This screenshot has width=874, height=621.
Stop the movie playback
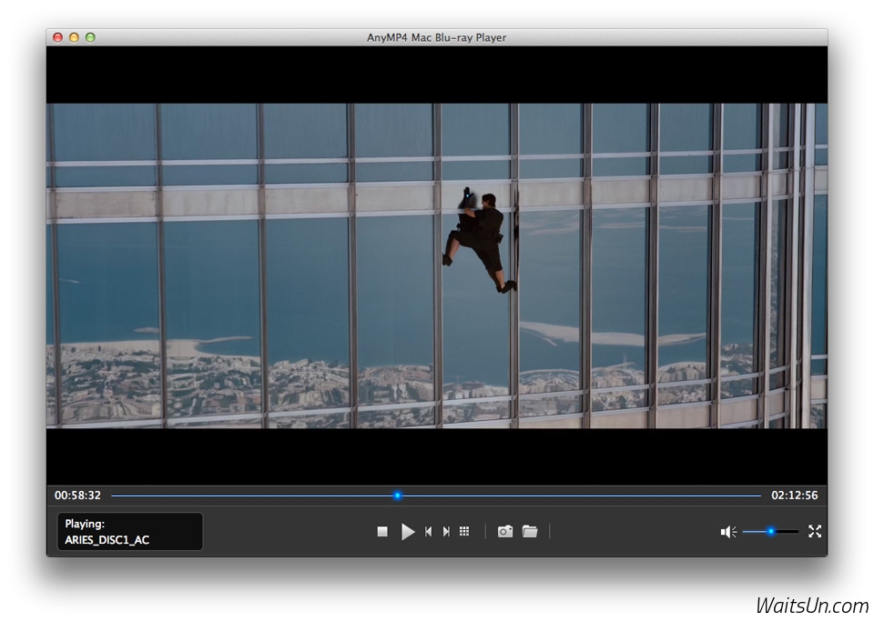tap(382, 532)
